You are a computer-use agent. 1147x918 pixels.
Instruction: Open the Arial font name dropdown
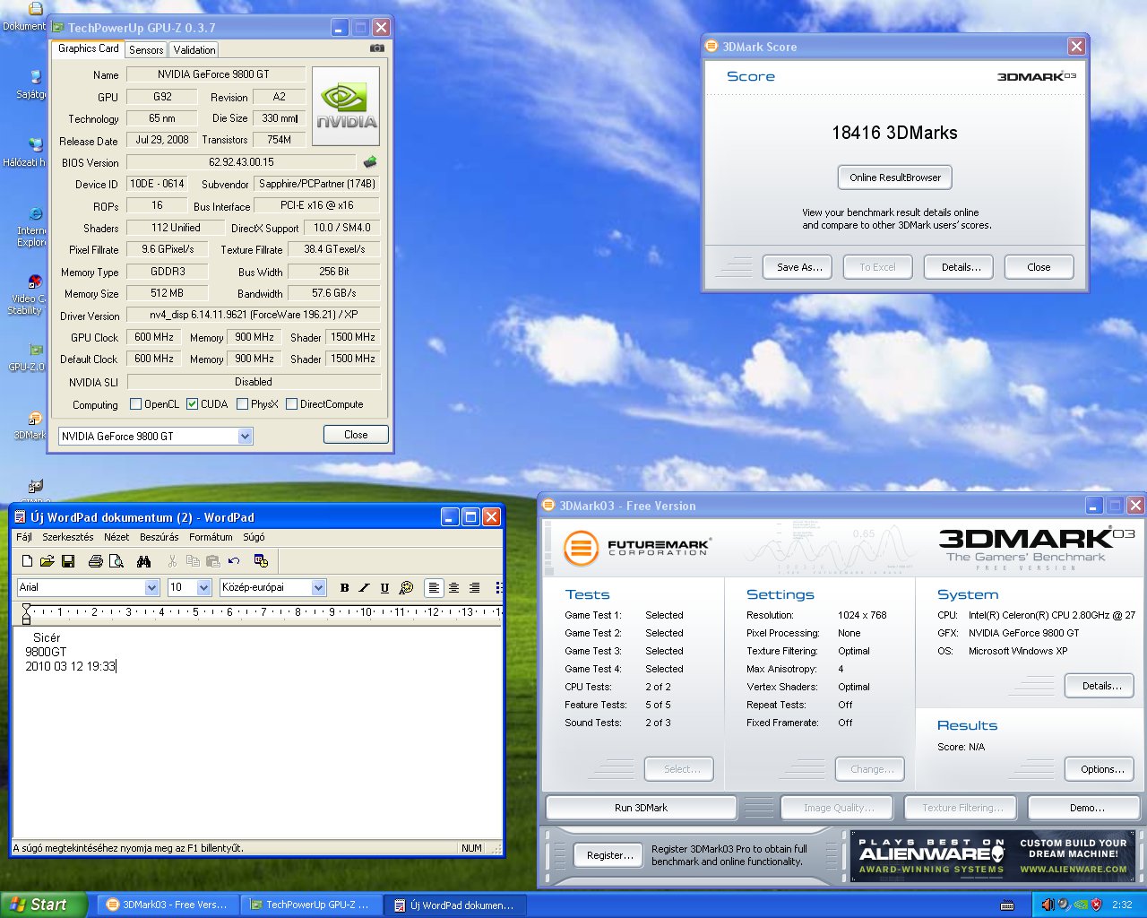151,588
